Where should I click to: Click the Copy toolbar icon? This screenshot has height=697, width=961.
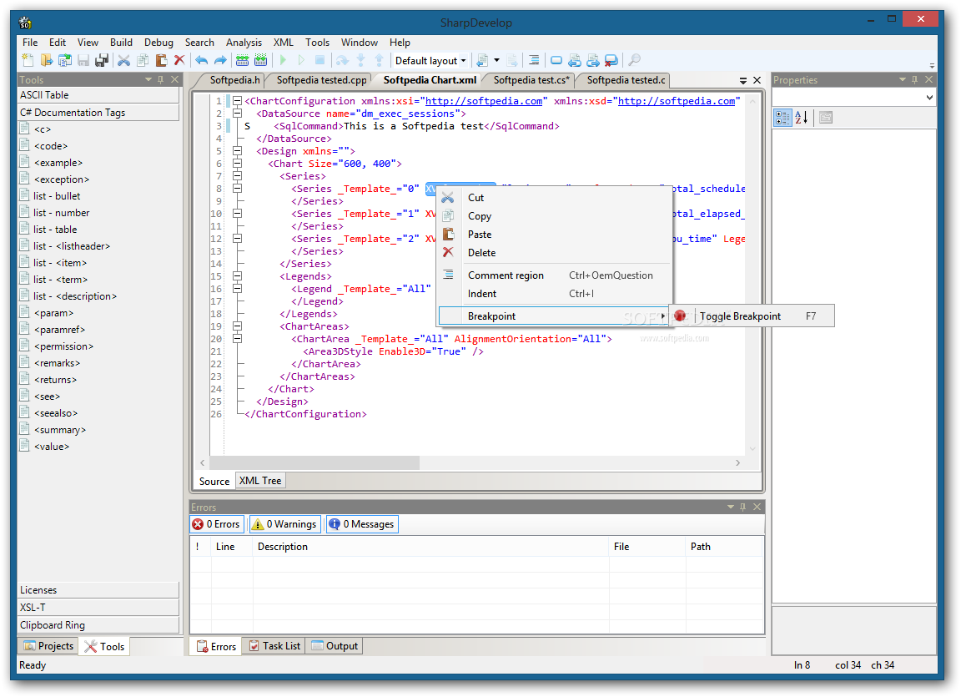pos(143,60)
